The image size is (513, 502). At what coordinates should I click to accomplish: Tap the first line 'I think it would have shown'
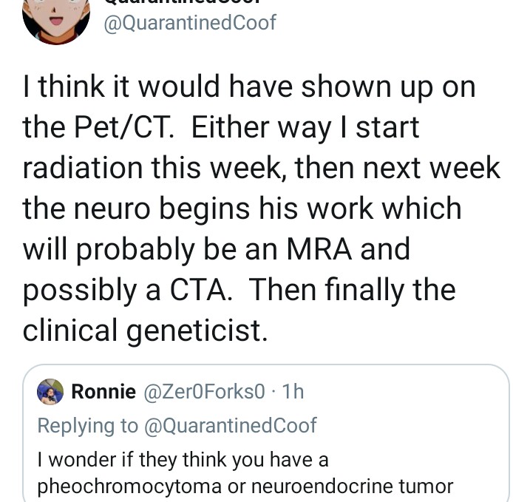point(248,87)
